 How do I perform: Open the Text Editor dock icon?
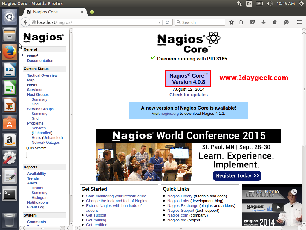10,176
